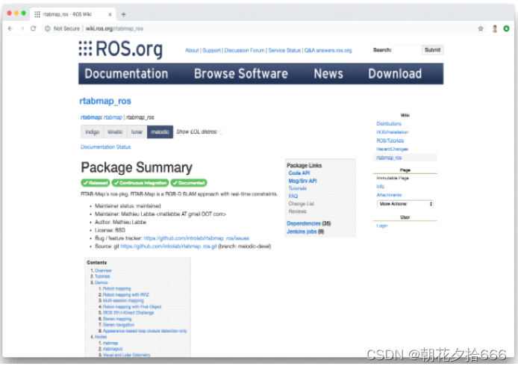This screenshot has width=518, height=369.
Task: Open the Documentation menu
Action: 126,74
